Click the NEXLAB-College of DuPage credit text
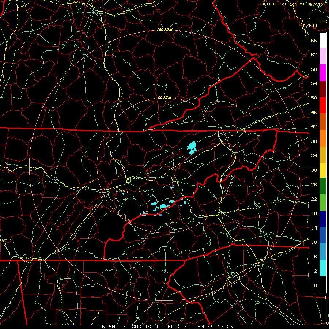The image size is (329, 329). tap(294, 4)
